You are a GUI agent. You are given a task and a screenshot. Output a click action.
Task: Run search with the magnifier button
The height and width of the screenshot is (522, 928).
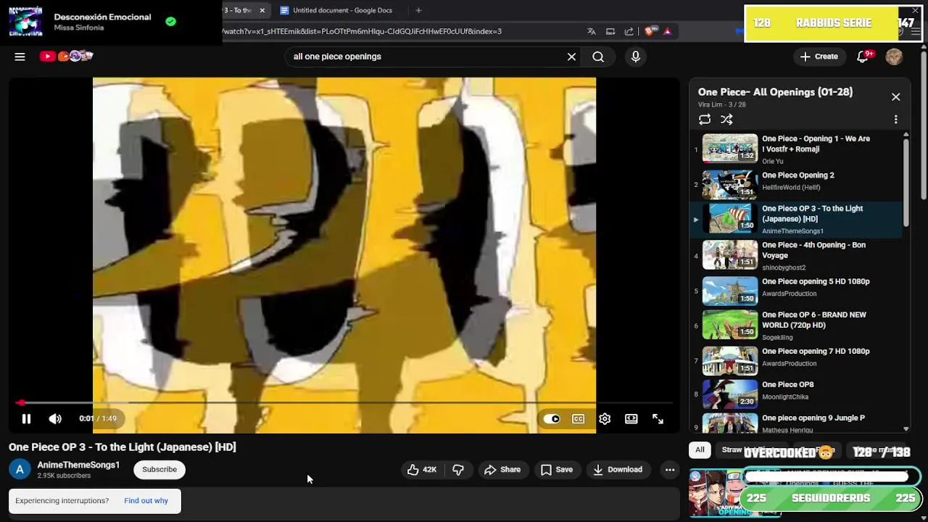pos(598,57)
